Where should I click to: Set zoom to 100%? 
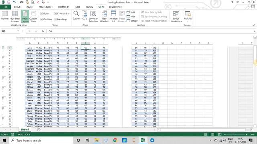pos(84,16)
